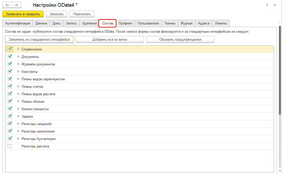Select the Состав tab
The image size is (282, 175).
pos(107,23)
